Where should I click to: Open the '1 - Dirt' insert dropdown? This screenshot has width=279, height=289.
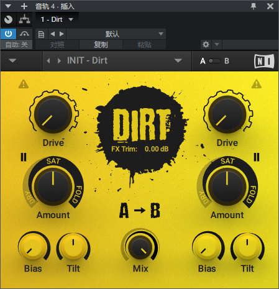click(x=57, y=19)
